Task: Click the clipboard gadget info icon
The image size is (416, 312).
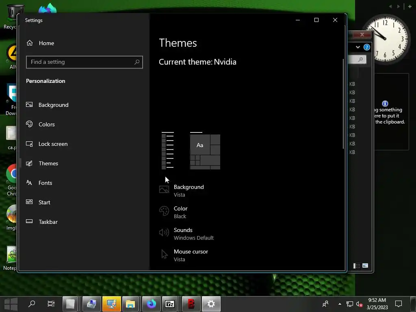Action: 385,104
